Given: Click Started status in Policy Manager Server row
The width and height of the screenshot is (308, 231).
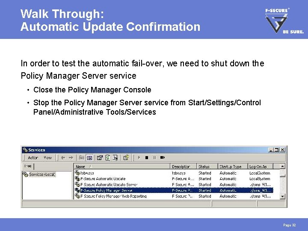Looking at the screenshot, I should (204, 190).
